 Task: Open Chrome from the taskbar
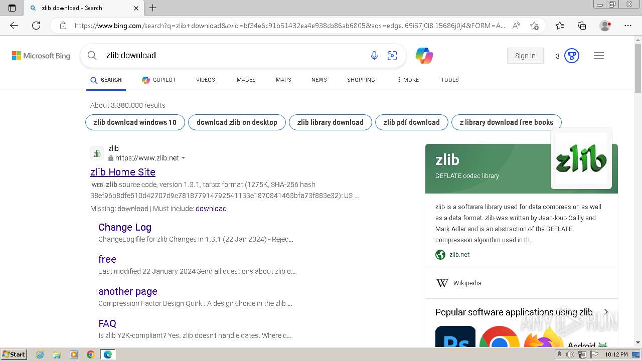tap(91, 354)
